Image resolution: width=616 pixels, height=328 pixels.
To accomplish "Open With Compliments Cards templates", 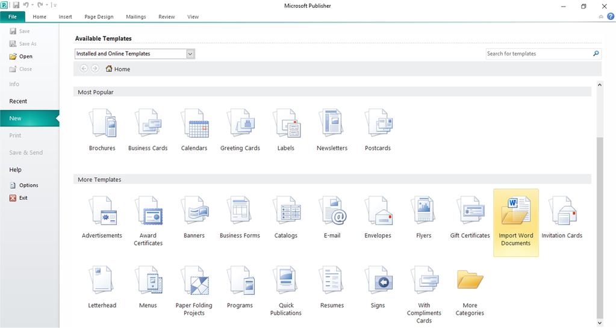I will [x=424, y=295].
